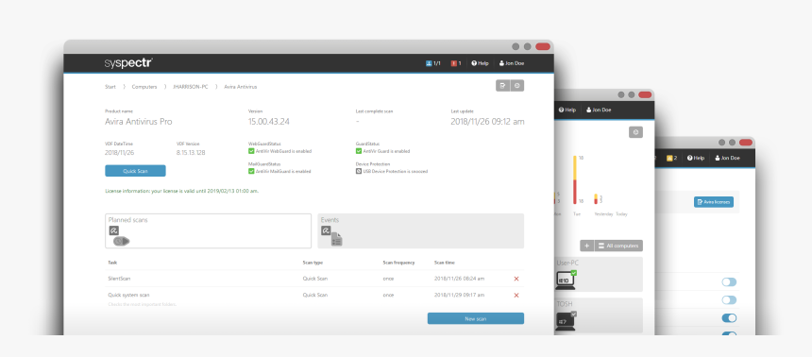The width and height of the screenshot is (812, 357).
Task: Delete the Quick system scan task
Action: [x=516, y=296]
